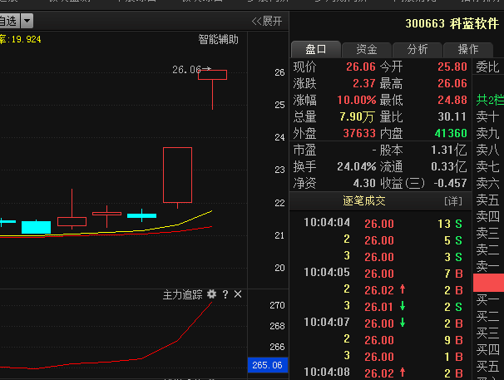This screenshot has width=504, height=380.
Task: Click the 最低 value 24.88
Action: (452, 100)
